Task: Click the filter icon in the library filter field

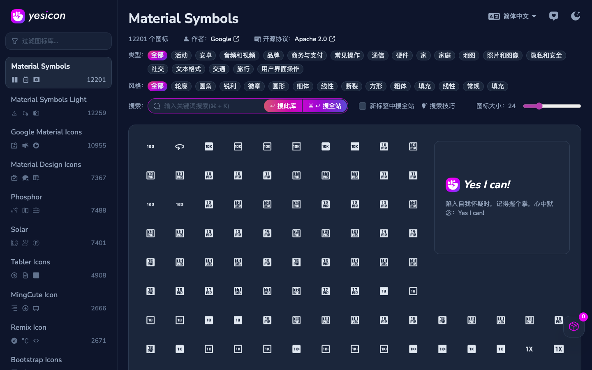Action: pos(14,41)
